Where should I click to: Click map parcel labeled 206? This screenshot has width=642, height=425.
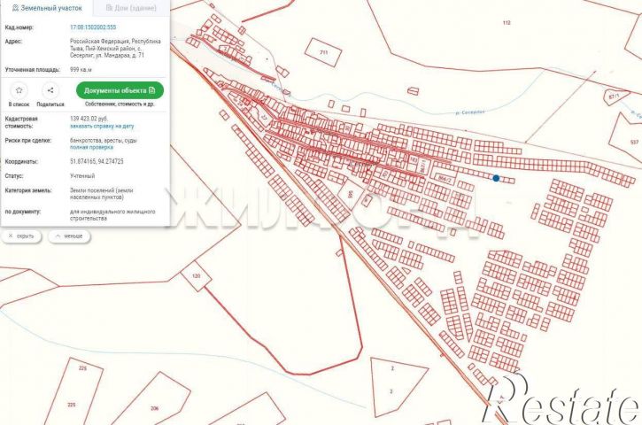(154, 408)
